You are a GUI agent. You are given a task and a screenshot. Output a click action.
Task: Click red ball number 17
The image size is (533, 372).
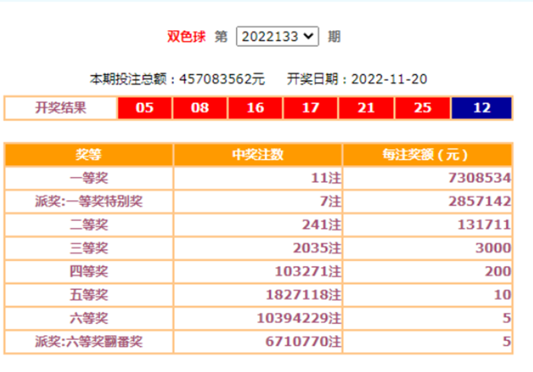pos(311,108)
